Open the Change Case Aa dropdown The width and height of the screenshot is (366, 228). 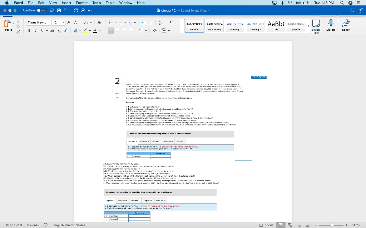(x=88, y=22)
